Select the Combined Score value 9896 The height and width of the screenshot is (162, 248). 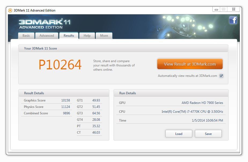pos(66,113)
